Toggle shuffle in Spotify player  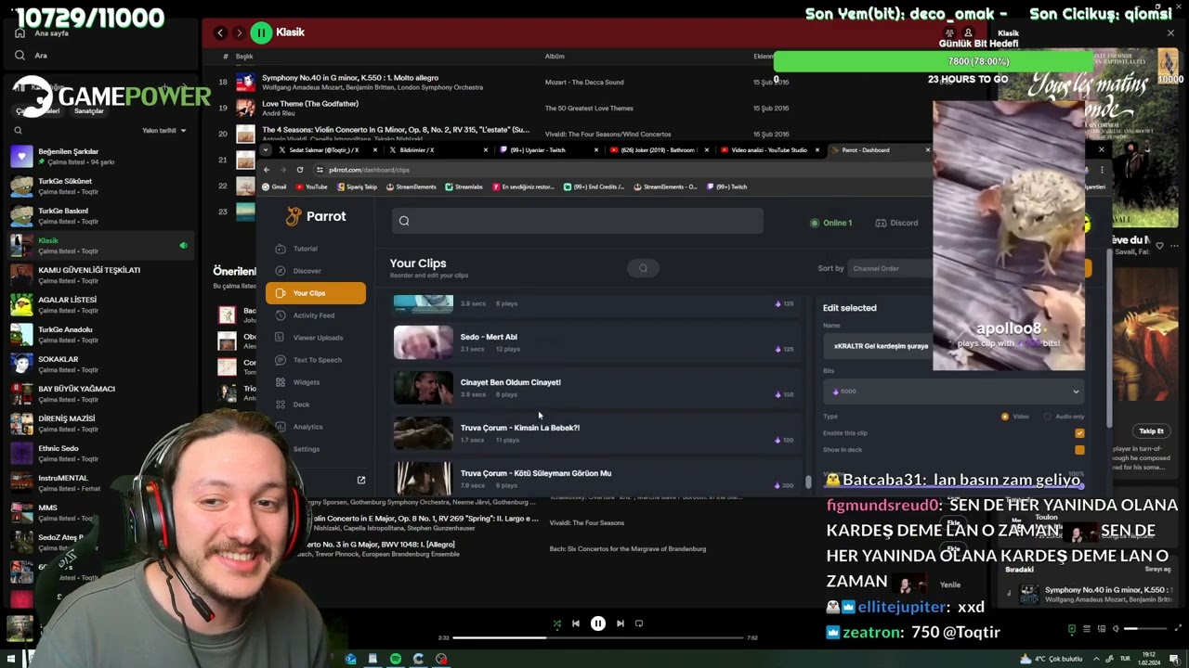556,623
